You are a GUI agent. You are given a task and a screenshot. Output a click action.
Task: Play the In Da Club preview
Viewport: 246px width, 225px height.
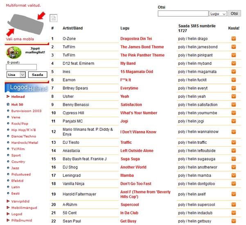click(x=233, y=213)
